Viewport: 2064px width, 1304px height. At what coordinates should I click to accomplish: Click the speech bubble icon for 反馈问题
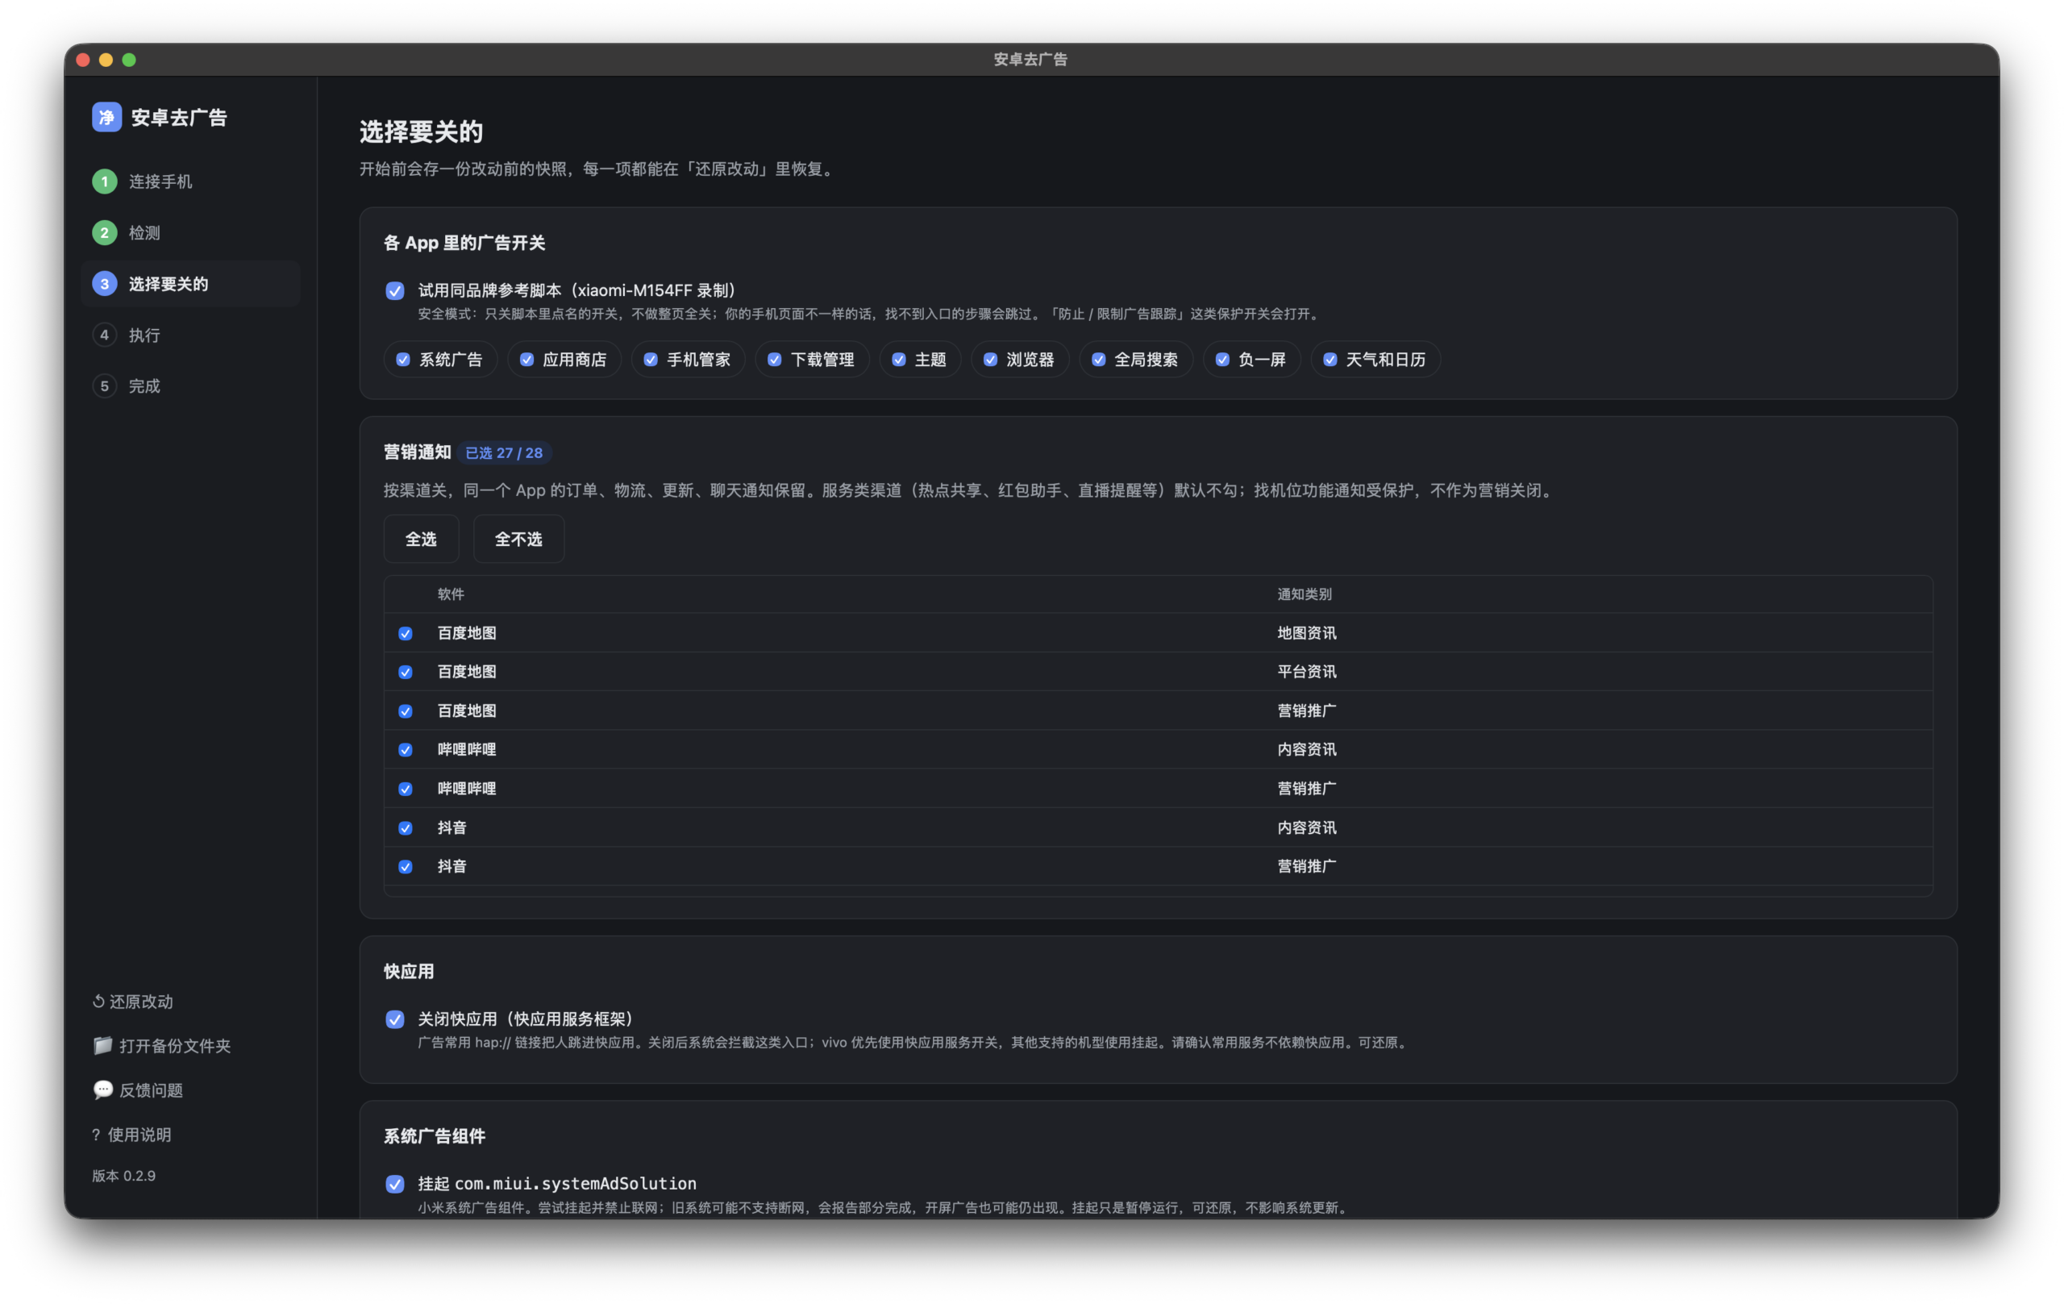pos(103,1089)
